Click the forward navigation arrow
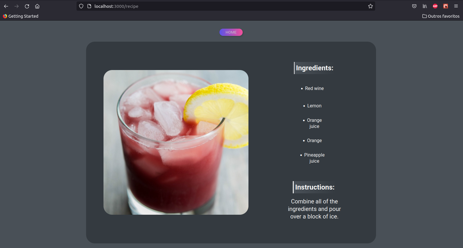Image resolution: width=463 pixels, height=248 pixels. pos(17,6)
